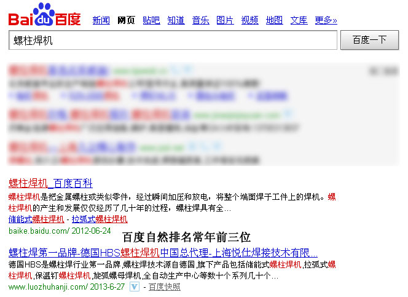This screenshot has width=408, height=297.
Task: Open the 新闻 news section
Action: pyautogui.click(x=101, y=20)
